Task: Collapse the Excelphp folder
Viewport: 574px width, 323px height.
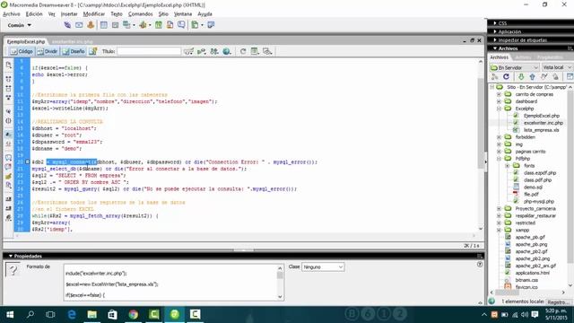Action: 499,109
